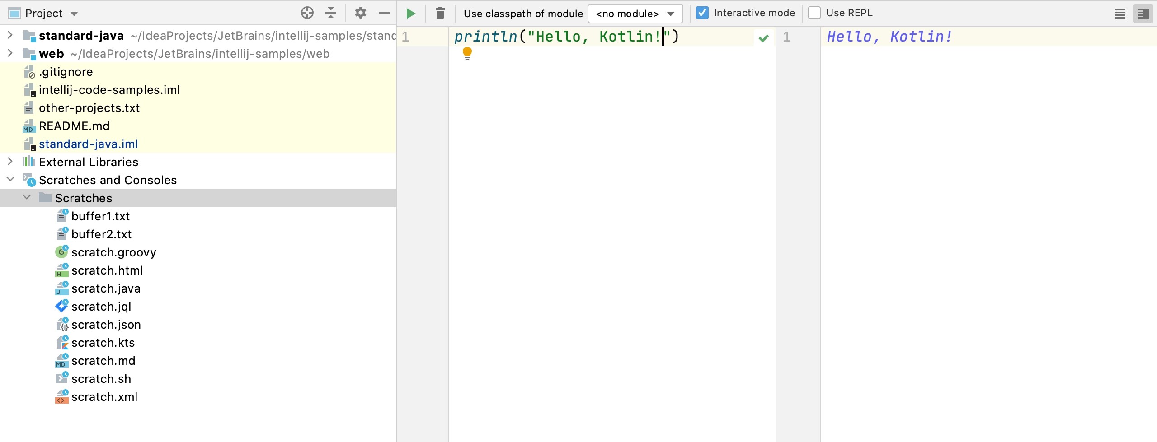The height and width of the screenshot is (442, 1157).
Task: Hide the Project tool window with the minimize icon
Action: pos(384,13)
